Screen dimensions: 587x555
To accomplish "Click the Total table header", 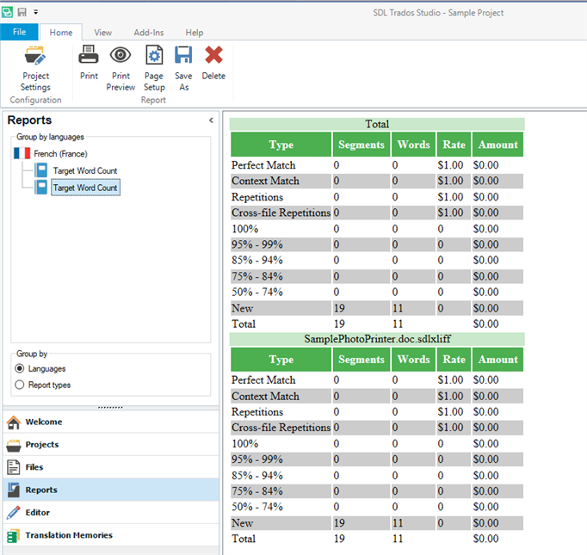I will coord(377,124).
